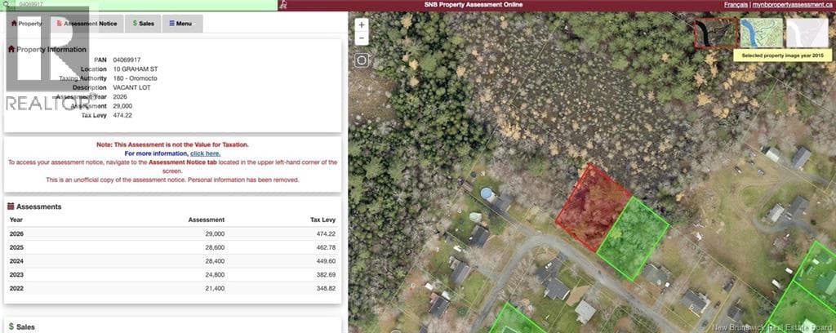This screenshot has width=836, height=333.
Task: Click the map screenshot capture icon
Action: 362,60
